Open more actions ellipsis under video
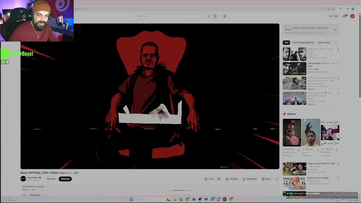 [277, 179]
